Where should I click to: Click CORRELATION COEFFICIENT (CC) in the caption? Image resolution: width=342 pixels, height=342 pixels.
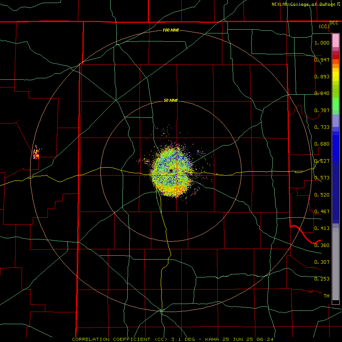(x=120, y=339)
